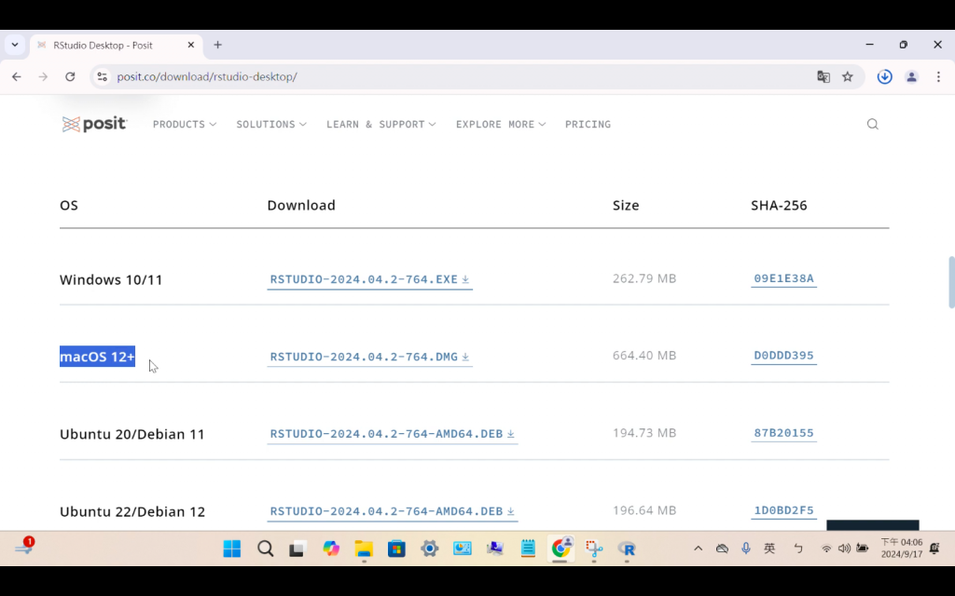
Task: Expand LEARN & SUPPORT menu
Action: point(381,124)
